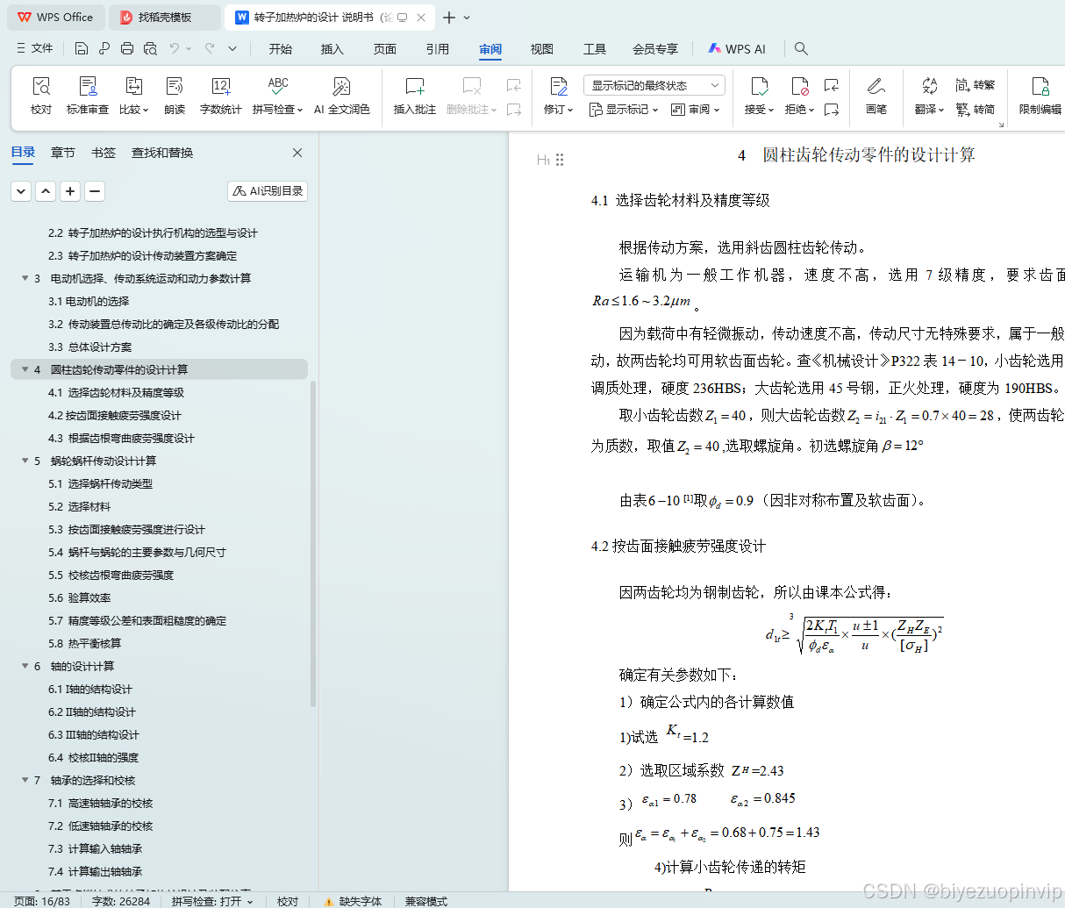Open the WPS AI tab
Viewport: 1065px width, 908px height.
tap(738, 49)
